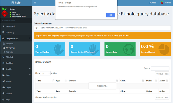Click hand icon on Queries Blocked (Wildcards) card
173x103 pixels.
coord(94,49)
